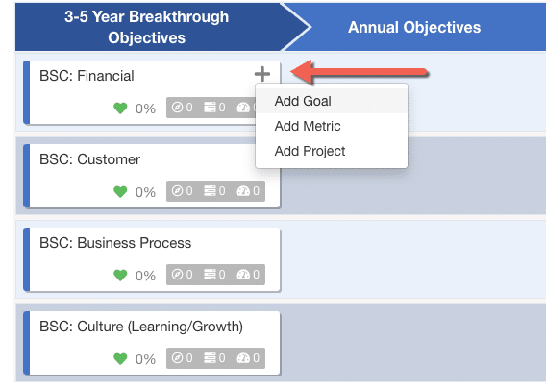Click the 3-5 Year Breakthrough Objectives header
This screenshot has width=546, height=388.
[x=147, y=27]
